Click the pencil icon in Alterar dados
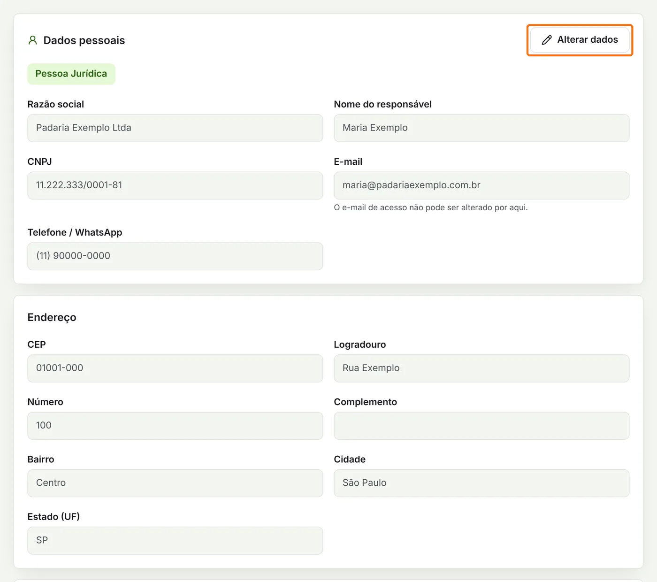This screenshot has height=582, width=657. pos(546,40)
